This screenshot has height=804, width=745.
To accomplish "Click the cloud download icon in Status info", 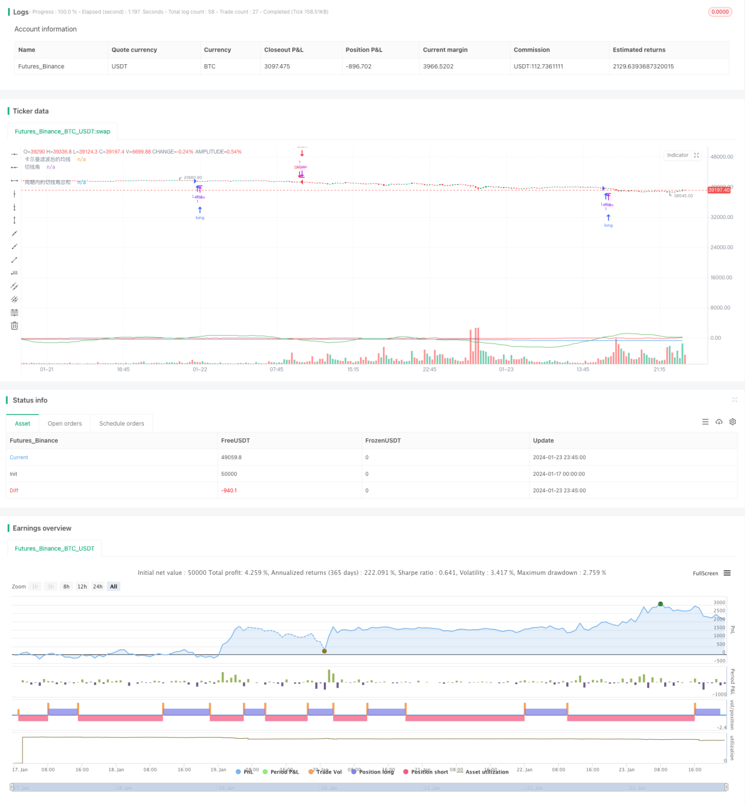I will coord(719,422).
